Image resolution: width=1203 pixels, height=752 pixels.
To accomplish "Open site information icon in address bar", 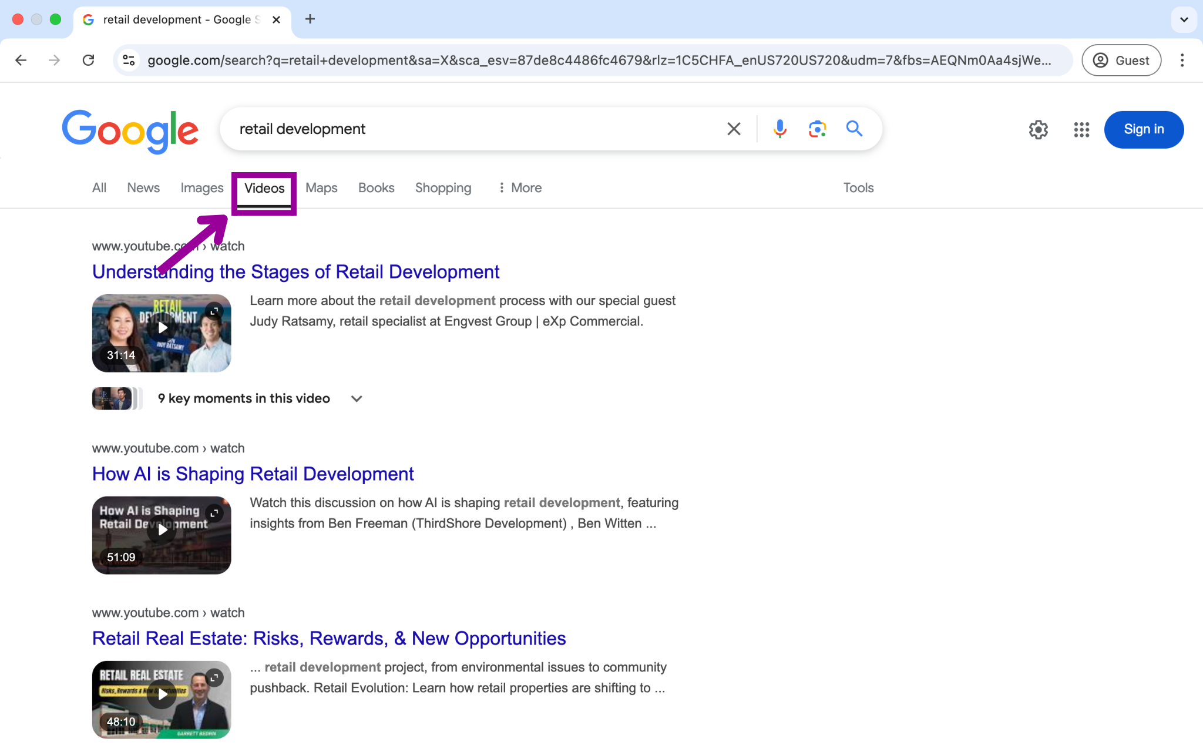I will (x=129, y=60).
